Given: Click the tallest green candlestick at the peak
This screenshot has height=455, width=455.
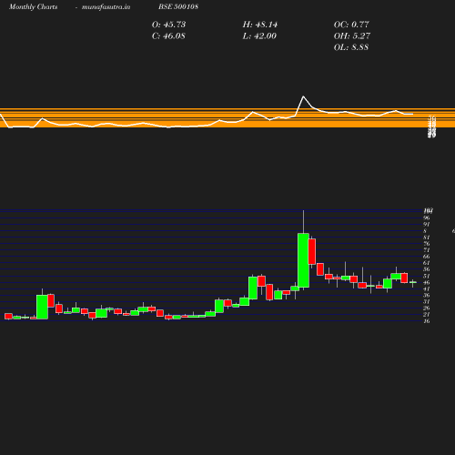Looking at the screenshot, I should pos(303,260).
